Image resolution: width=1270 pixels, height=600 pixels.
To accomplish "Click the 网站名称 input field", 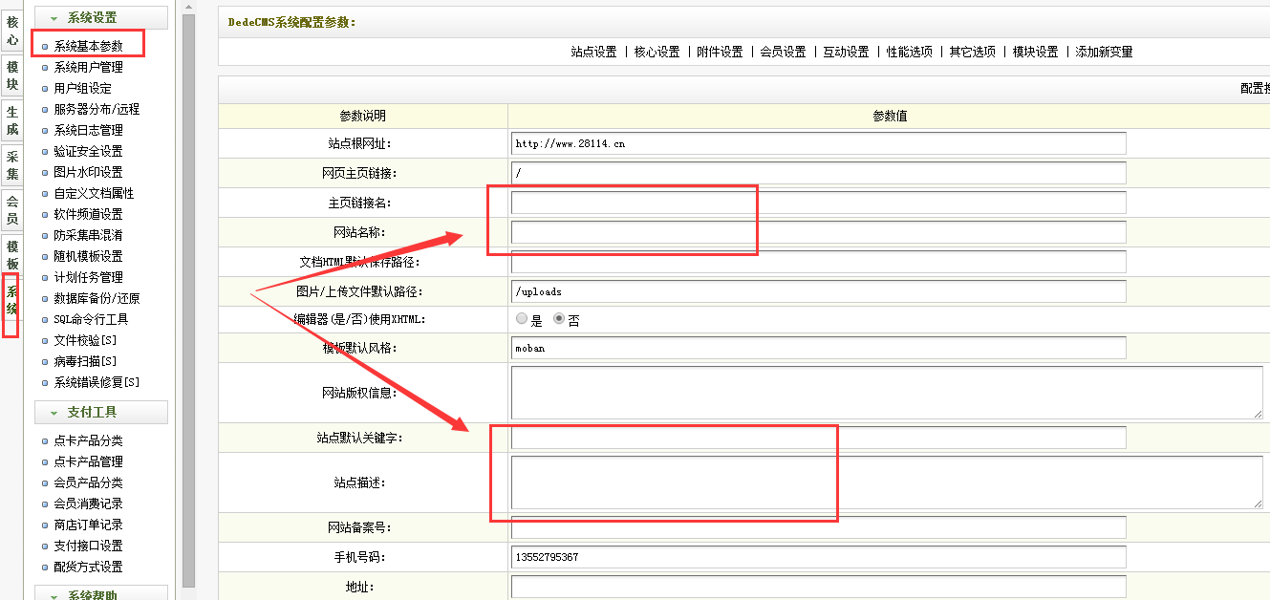I will click(818, 232).
